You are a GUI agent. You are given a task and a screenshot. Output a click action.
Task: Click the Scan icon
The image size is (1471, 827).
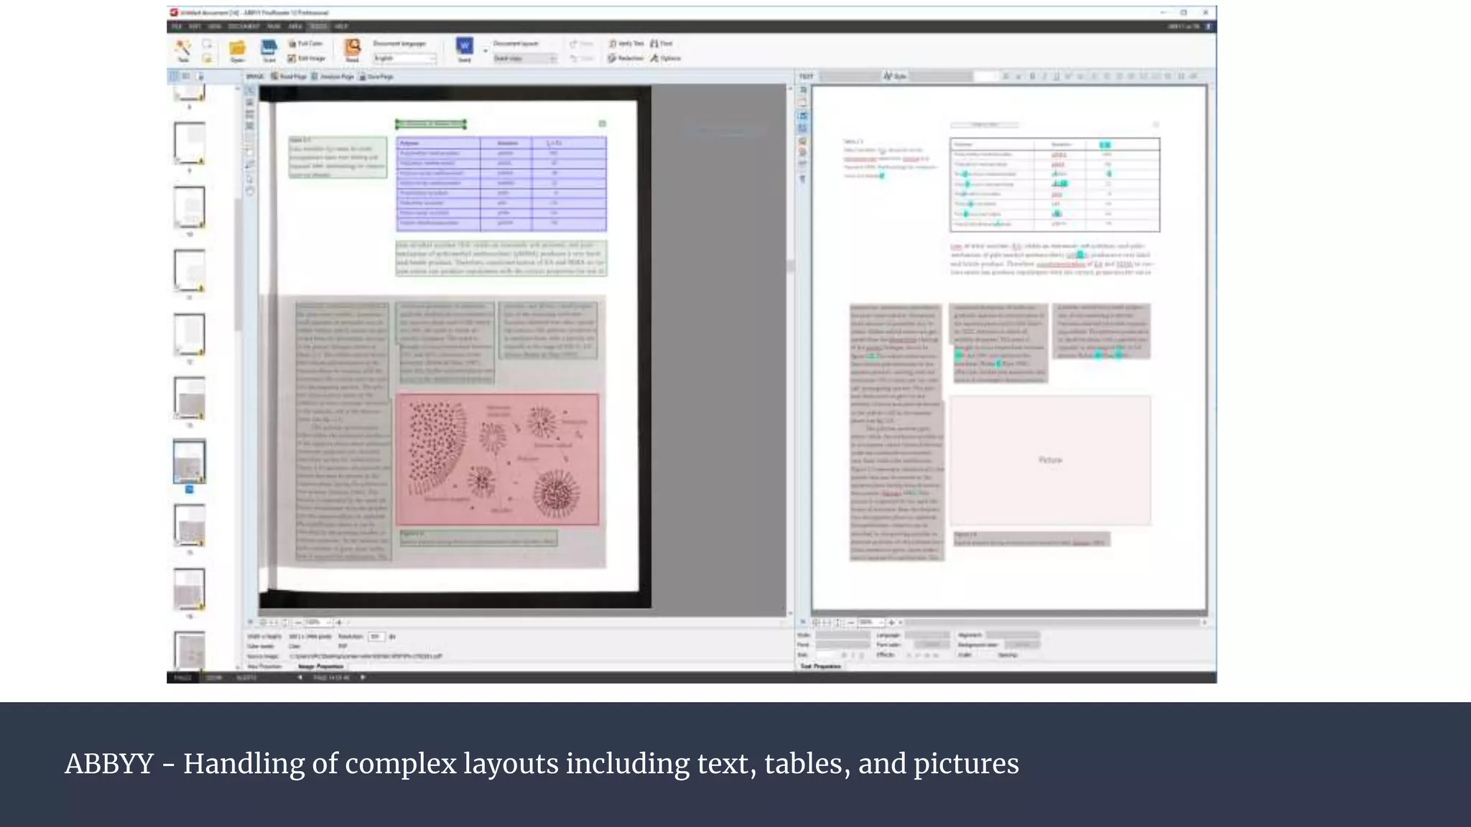click(269, 48)
